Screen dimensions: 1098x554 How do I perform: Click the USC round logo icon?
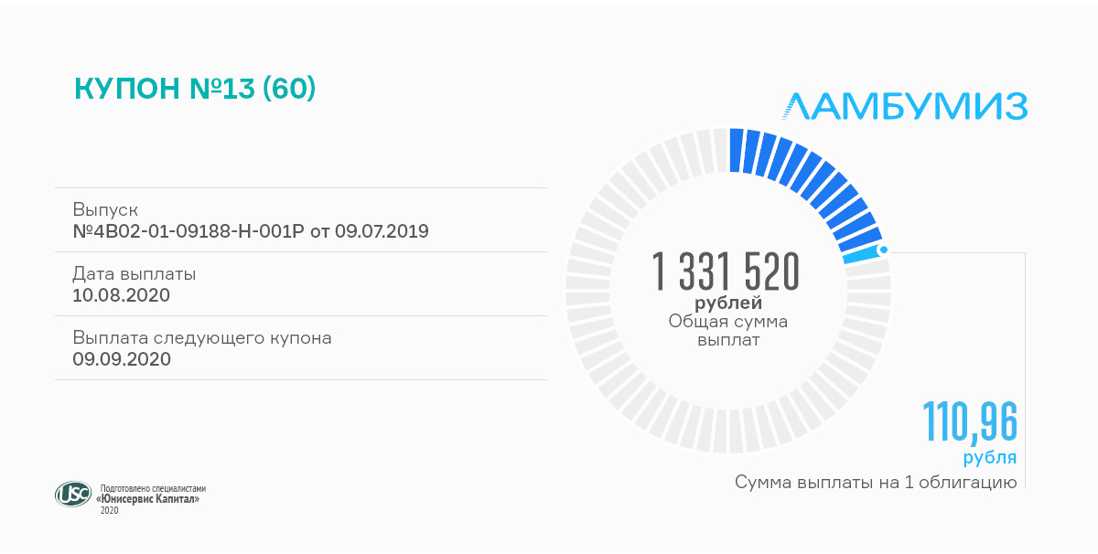[x=73, y=495]
